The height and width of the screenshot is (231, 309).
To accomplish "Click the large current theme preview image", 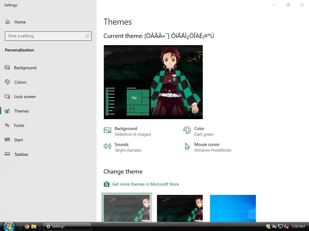I will (x=153, y=82).
